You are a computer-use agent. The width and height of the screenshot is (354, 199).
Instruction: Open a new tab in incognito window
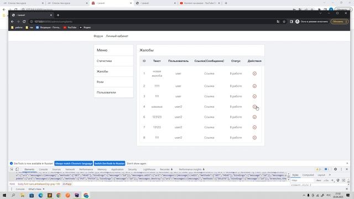(58, 15)
